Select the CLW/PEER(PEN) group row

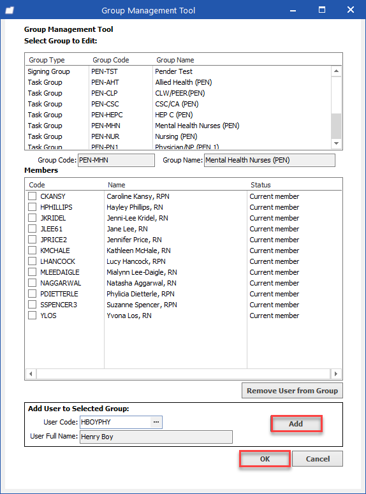pyautogui.click(x=179, y=93)
